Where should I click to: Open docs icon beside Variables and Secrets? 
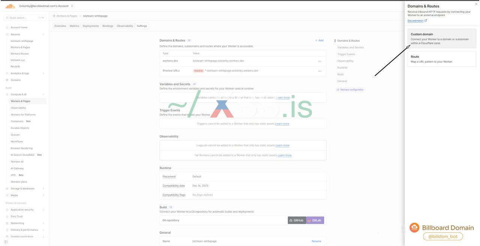(194, 84)
